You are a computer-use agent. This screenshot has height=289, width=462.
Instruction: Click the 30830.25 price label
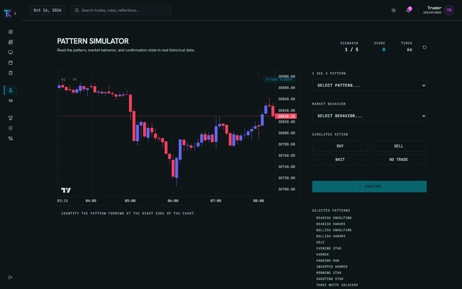286,116
